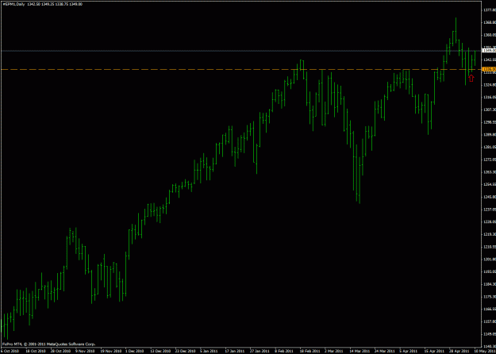Viewport: 496px width, 354px height.
Task: Click the 28 Oct 2010 date label
Action: [x=60, y=351]
